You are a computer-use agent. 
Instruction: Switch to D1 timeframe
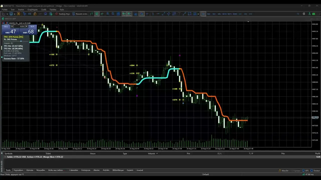coord(251,14)
